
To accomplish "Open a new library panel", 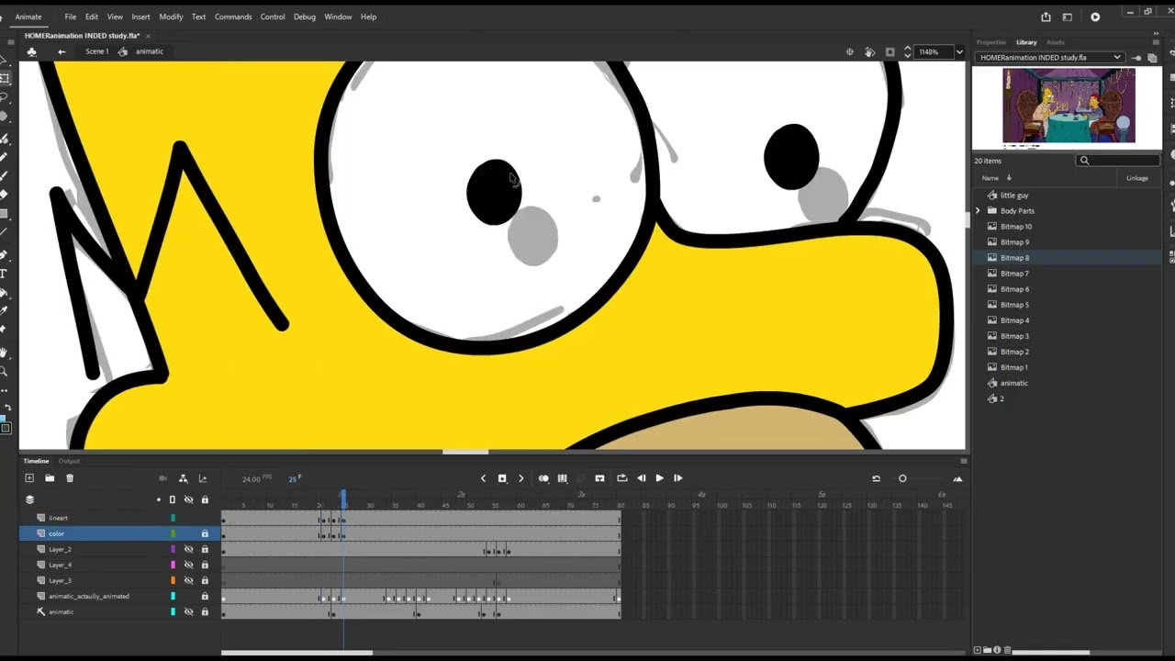I will 1152,58.
